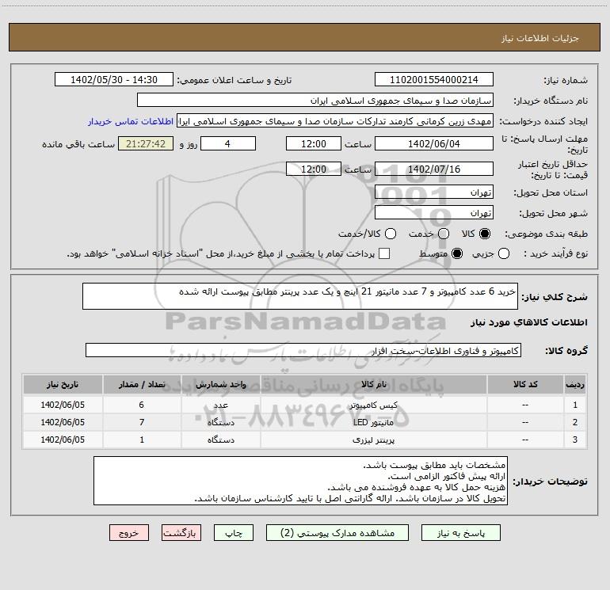Click the general need description text box
Viewport: 610px width, 590px height.
[x=300, y=296]
